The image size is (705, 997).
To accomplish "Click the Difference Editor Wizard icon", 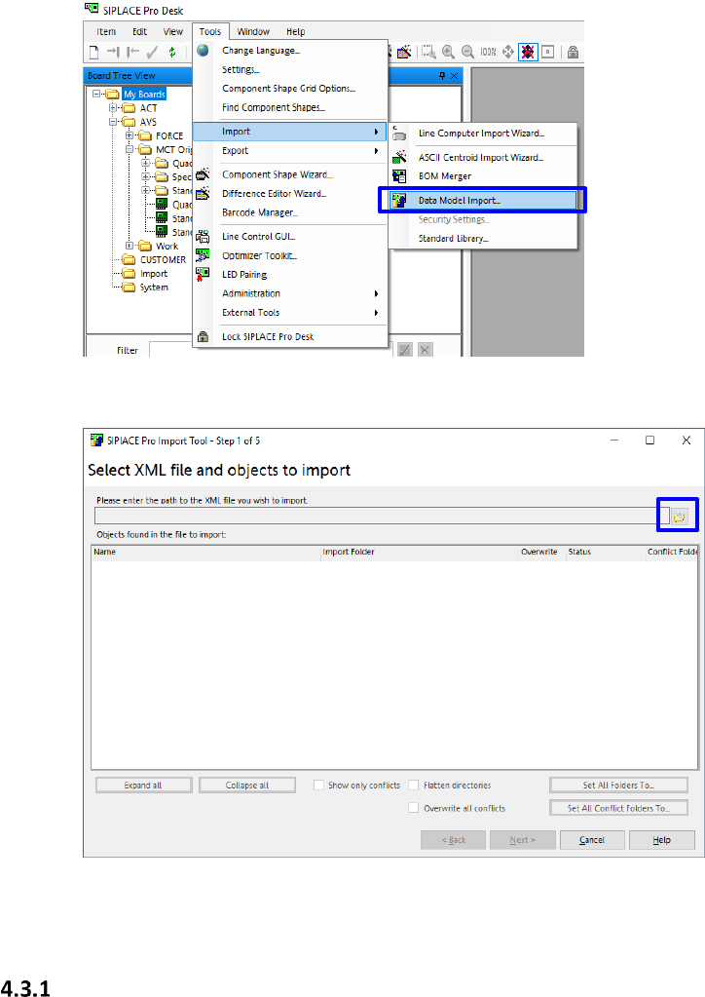I will tap(203, 193).
